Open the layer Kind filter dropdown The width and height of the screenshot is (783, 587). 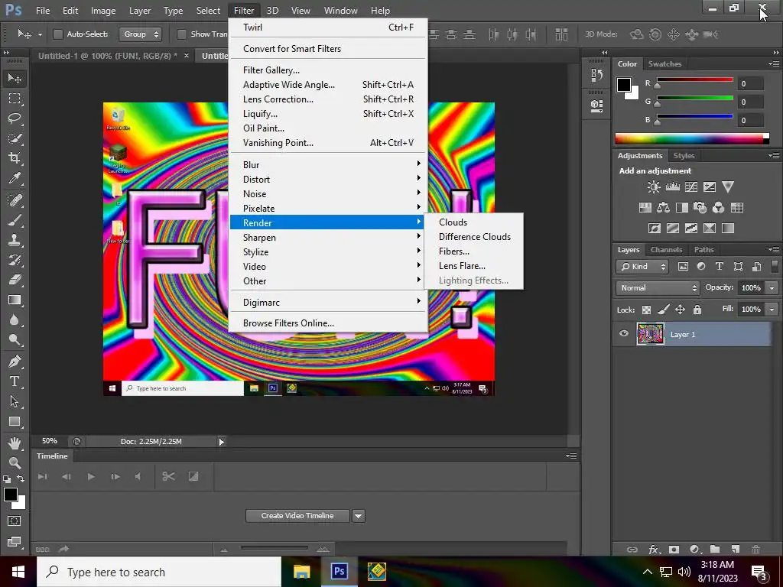642,267
